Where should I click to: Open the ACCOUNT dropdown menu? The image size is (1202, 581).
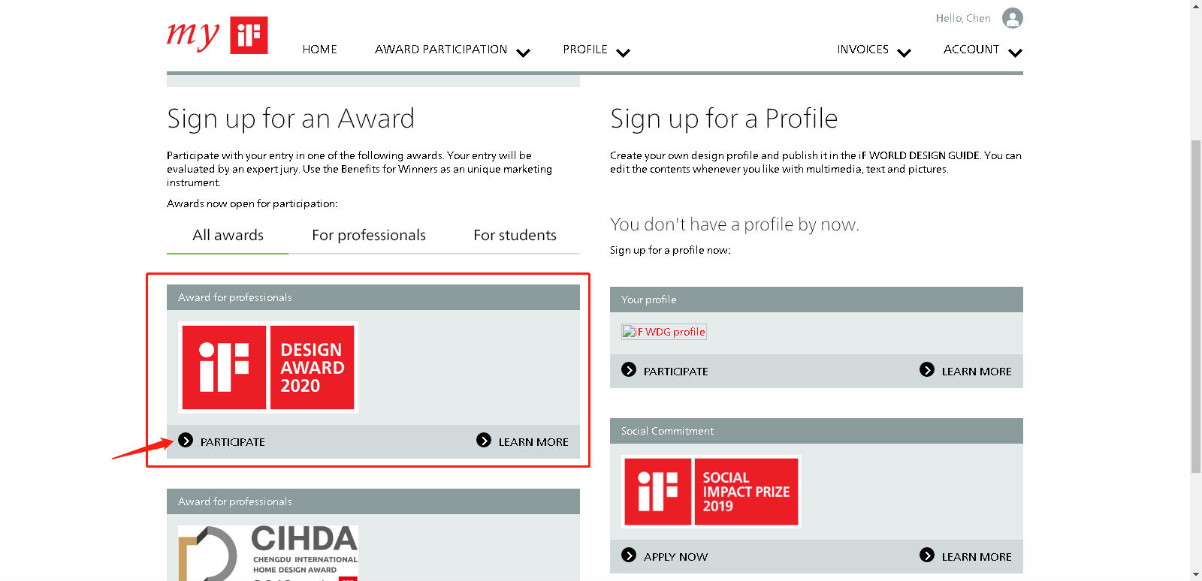1015,53
